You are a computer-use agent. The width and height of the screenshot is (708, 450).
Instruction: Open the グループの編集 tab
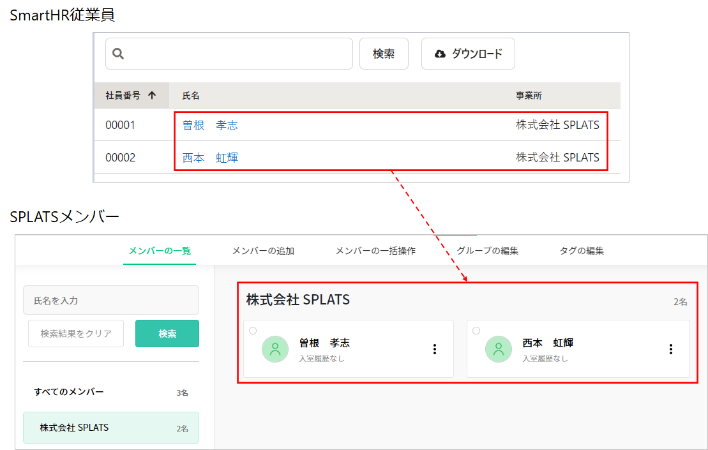tap(487, 251)
